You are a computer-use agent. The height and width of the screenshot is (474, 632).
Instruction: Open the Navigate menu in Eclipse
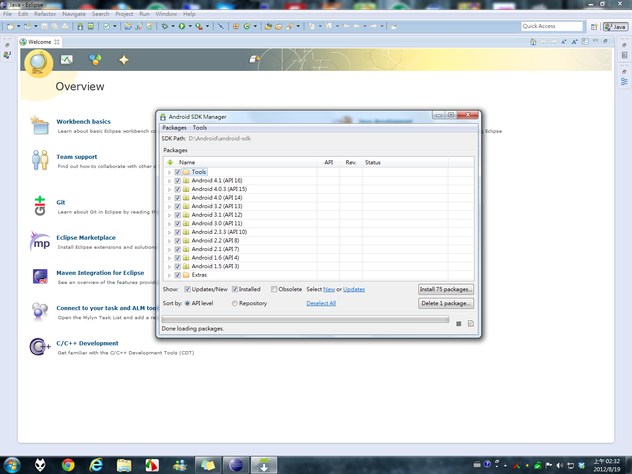coord(74,14)
